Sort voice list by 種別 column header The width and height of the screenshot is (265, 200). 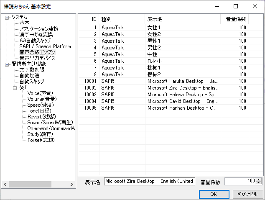122,19
